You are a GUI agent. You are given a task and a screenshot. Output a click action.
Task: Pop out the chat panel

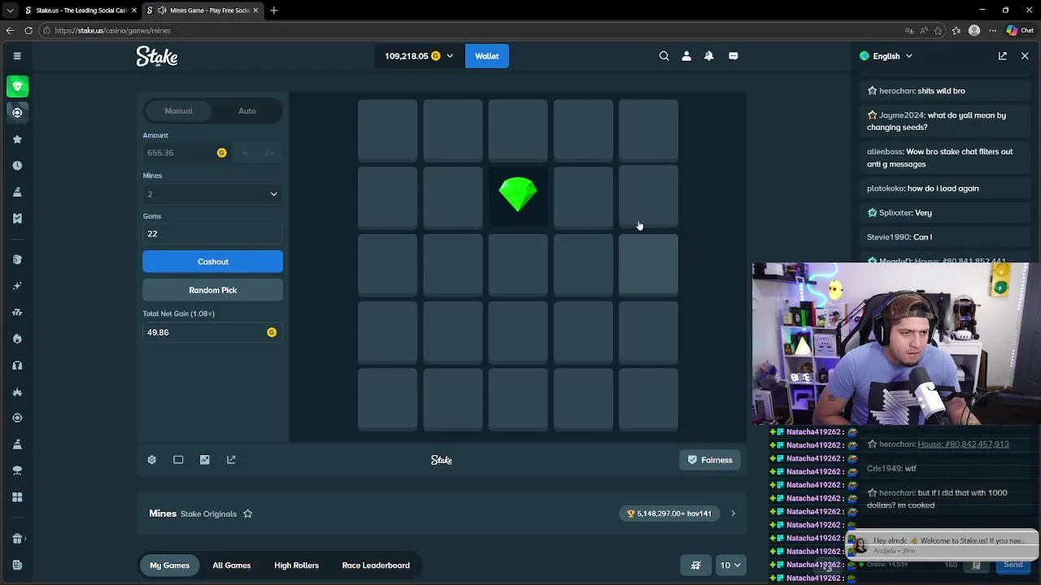[1003, 56]
